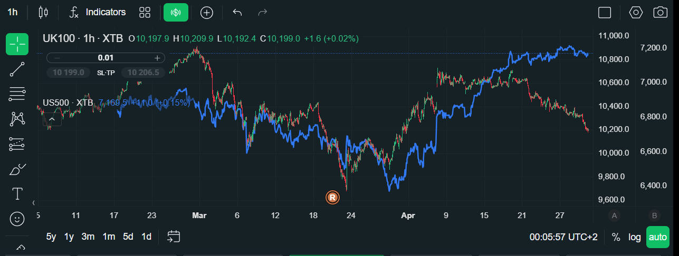The height and width of the screenshot is (256, 679).
Task: Open the candlestick chart type selector
Action: coord(43,12)
